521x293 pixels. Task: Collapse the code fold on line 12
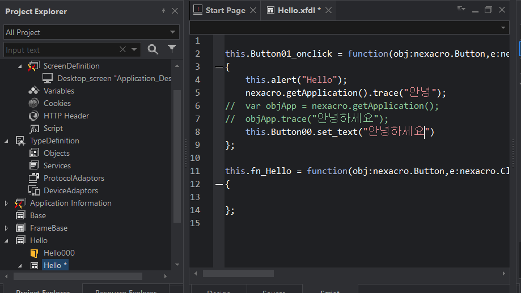219,184
